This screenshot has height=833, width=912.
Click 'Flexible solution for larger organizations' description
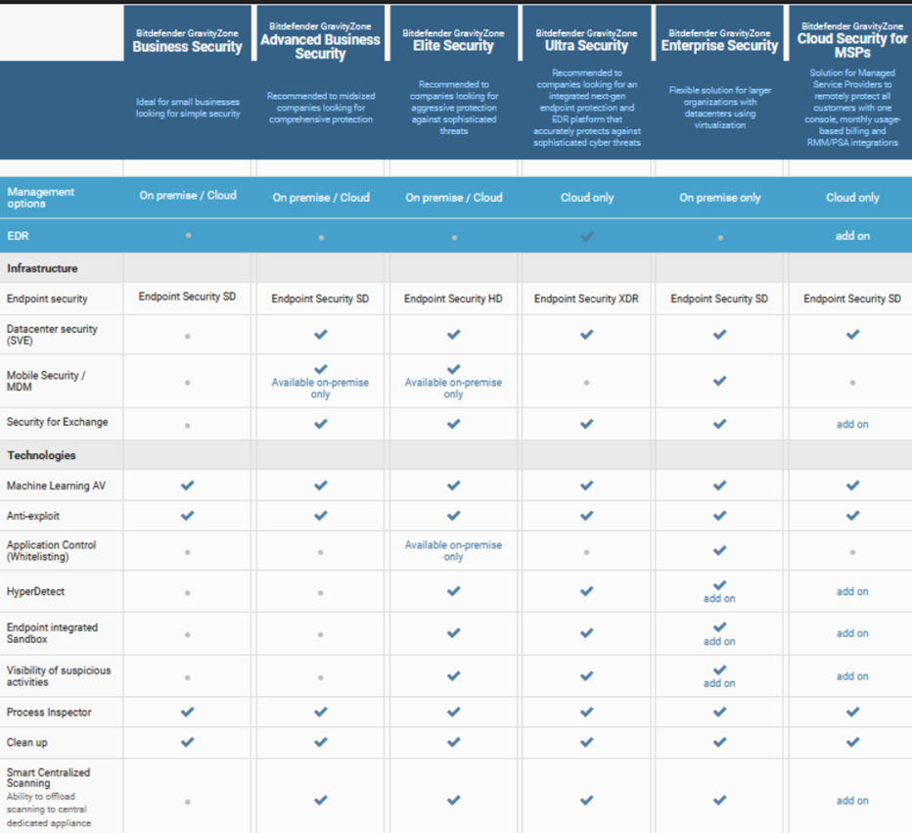pos(719,108)
